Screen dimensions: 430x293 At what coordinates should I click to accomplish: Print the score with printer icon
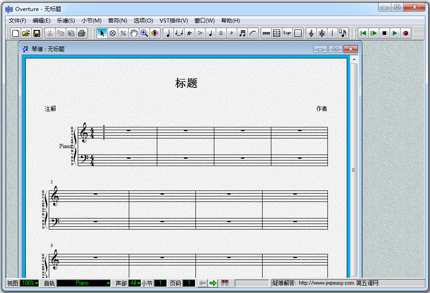82,33
